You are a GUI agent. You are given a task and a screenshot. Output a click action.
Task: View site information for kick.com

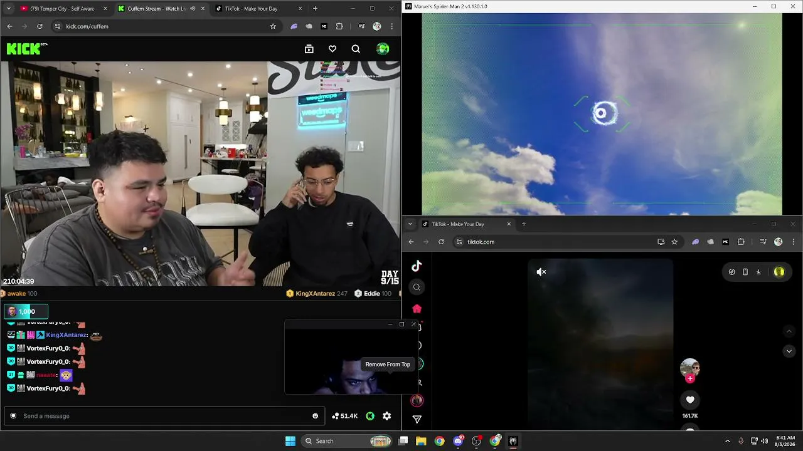[x=58, y=26]
